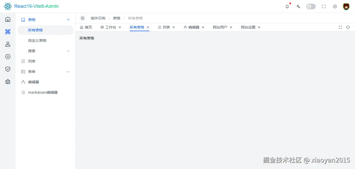Open the notifications bell

tap(287, 6)
